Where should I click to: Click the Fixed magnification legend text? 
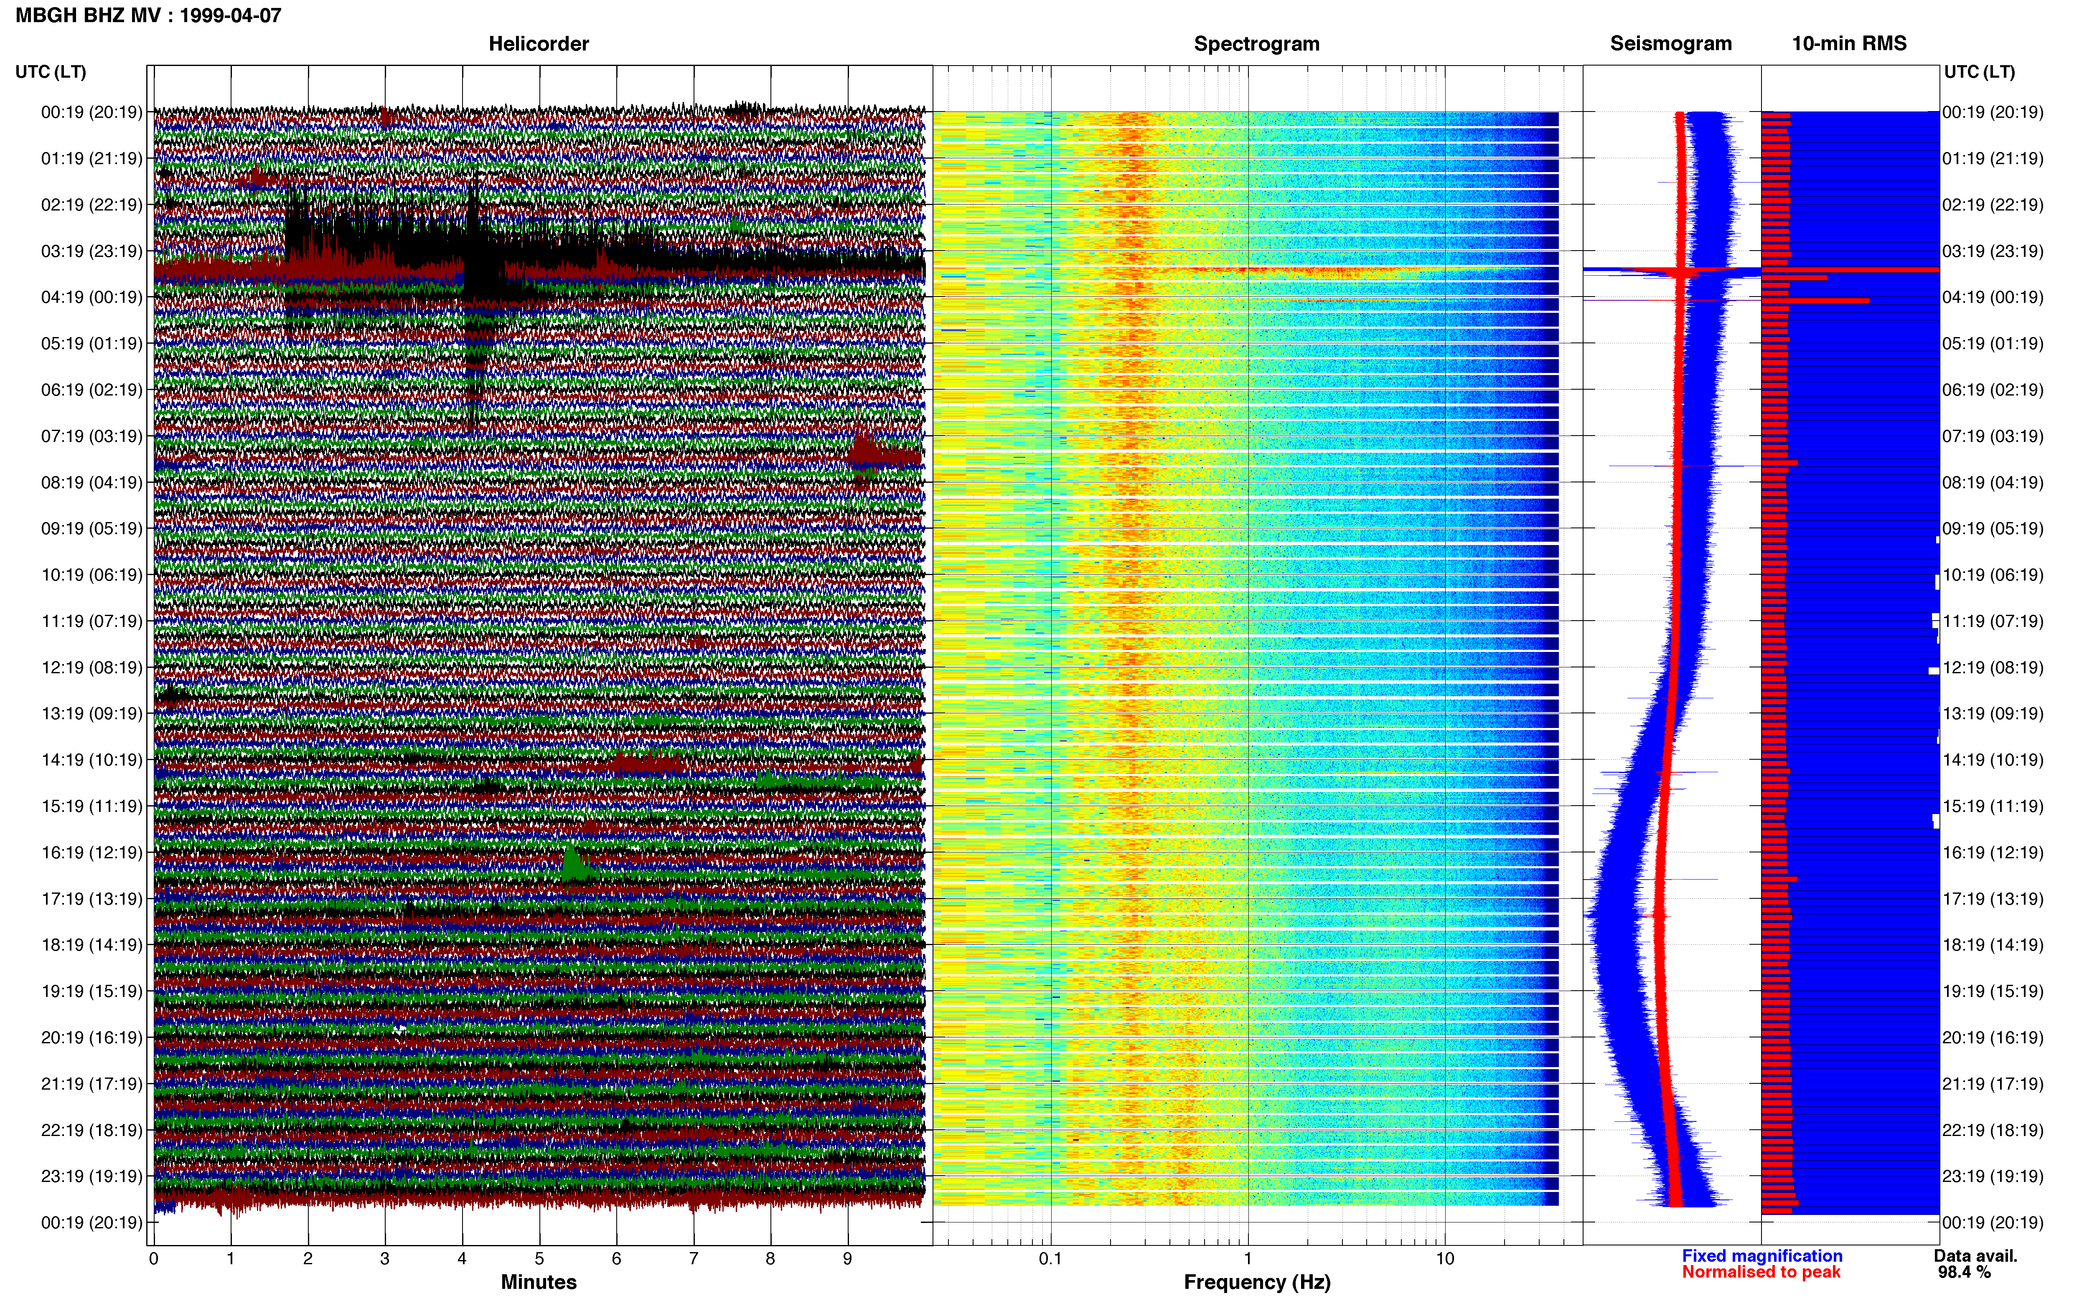pos(1761,1255)
